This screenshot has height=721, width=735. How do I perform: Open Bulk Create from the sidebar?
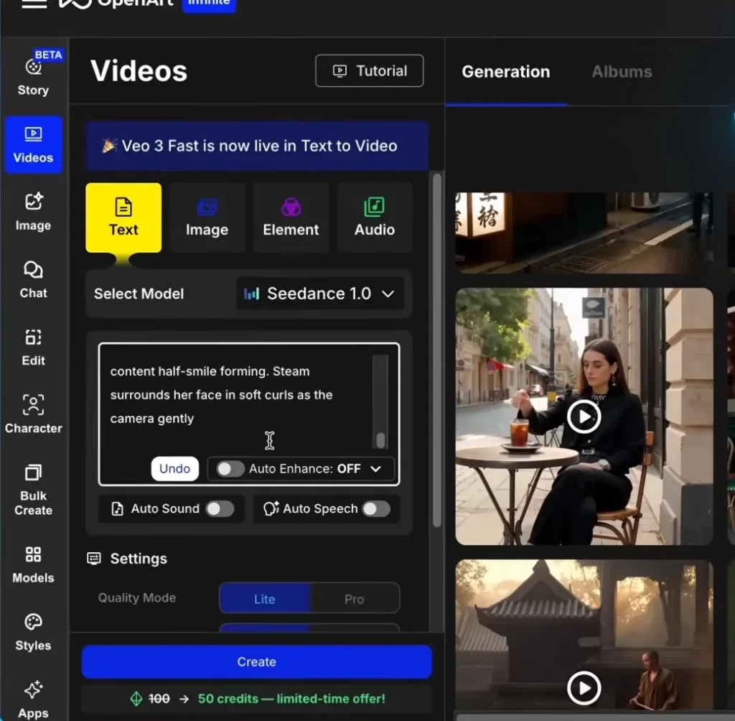[33, 490]
